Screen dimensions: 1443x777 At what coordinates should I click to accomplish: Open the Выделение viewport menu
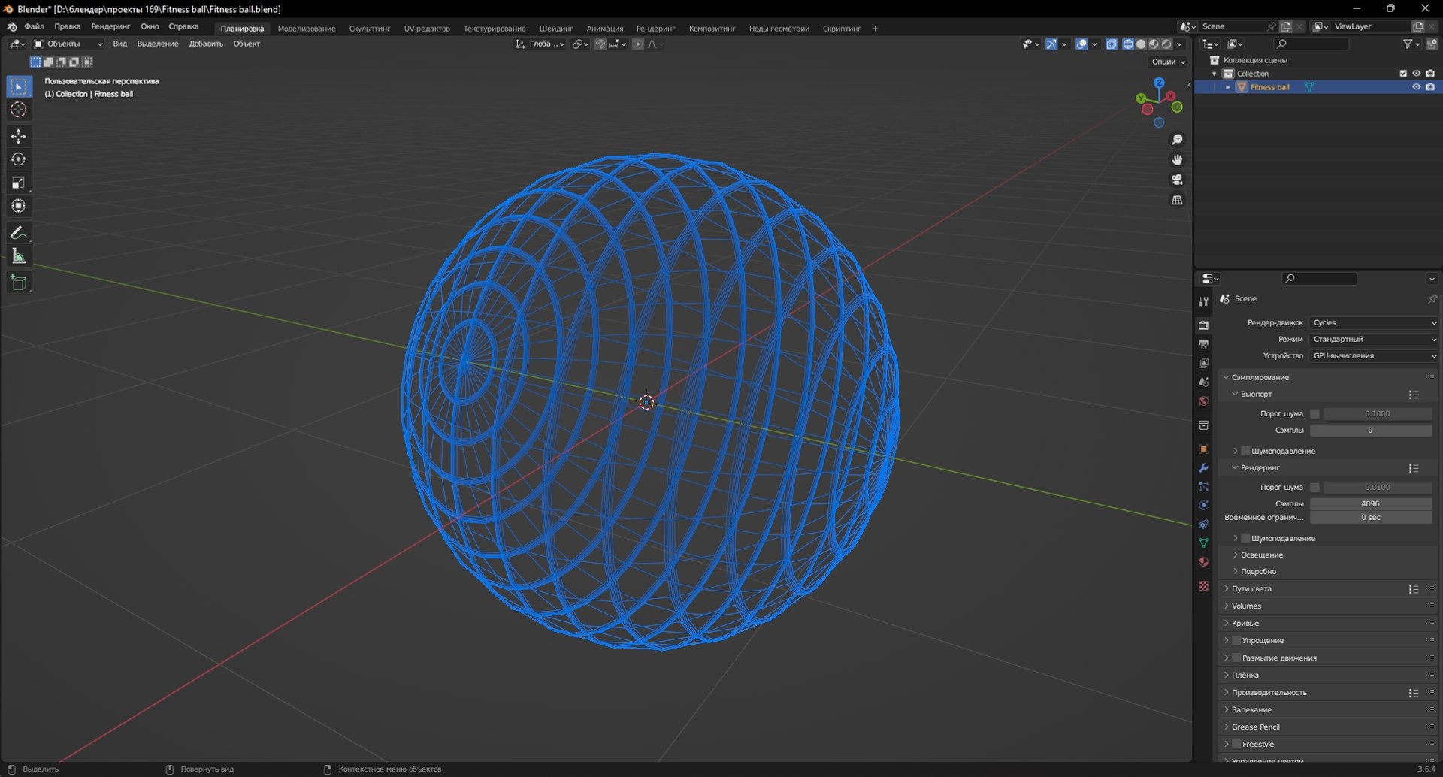(x=158, y=44)
